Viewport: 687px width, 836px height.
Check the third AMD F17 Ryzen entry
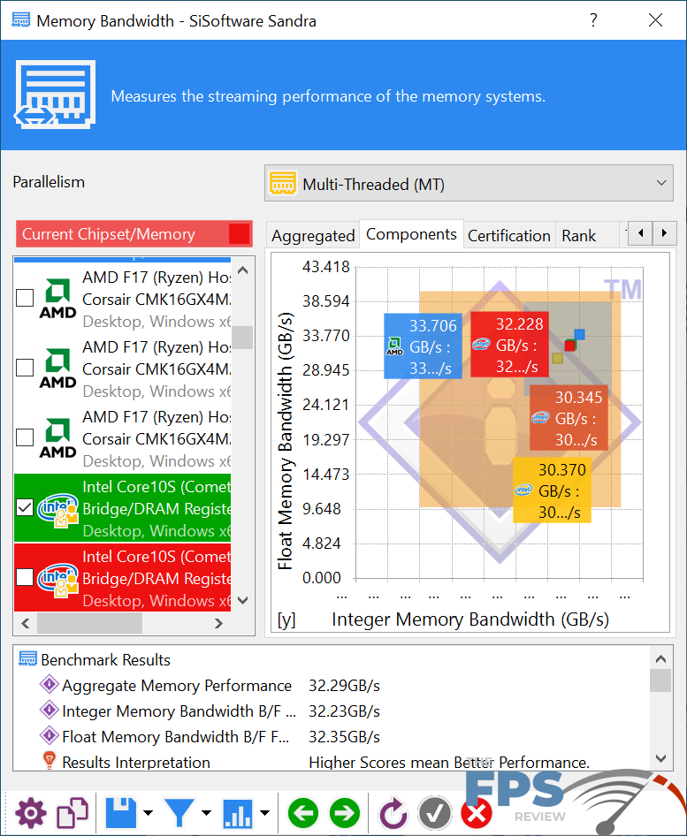pos(25,437)
